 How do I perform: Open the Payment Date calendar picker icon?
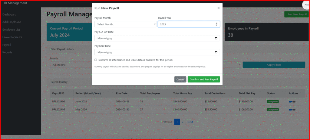click(x=216, y=52)
